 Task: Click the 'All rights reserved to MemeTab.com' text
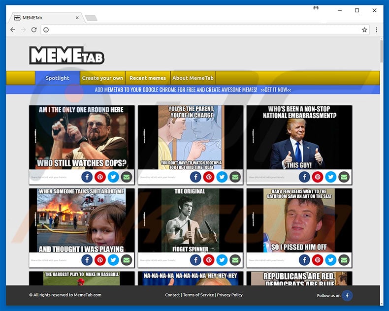[65, 295]
